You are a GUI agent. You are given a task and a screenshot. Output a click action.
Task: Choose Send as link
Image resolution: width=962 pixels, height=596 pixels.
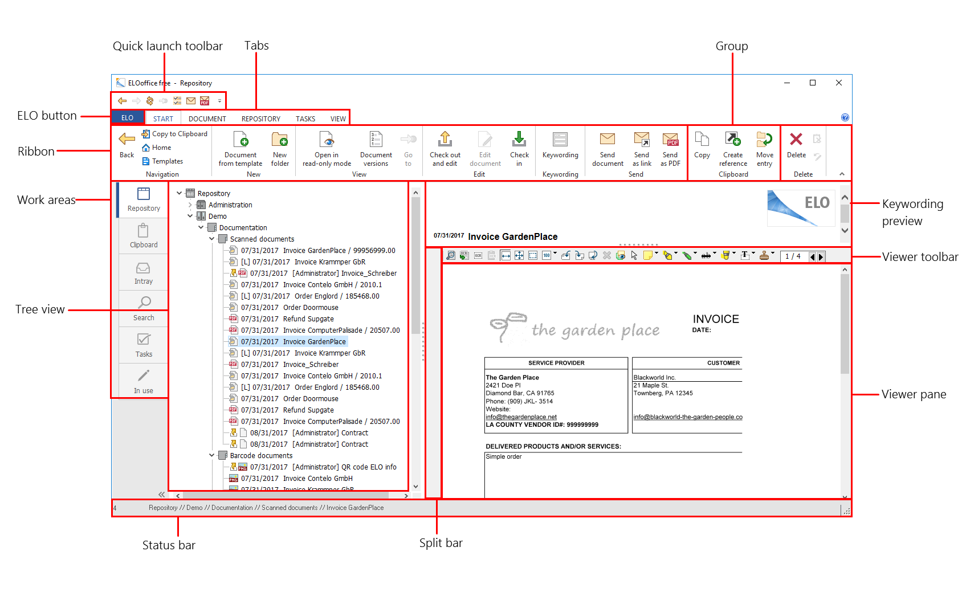642,149
